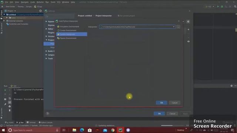Expand the Version Control settings category
The height and width of the screenshot is (133, 237).
coord(46,36)
